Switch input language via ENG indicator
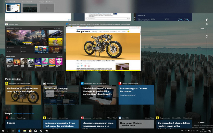This screenshot has width=213, height=133. 197,131
